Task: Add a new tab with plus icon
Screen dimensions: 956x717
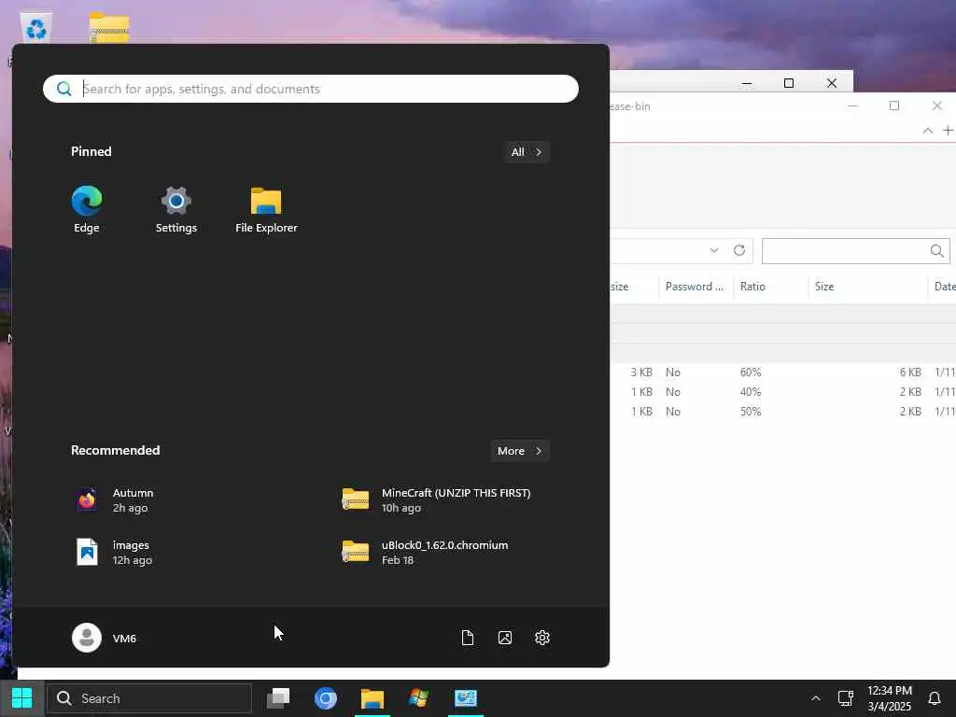Action: [x=949, y=131]
